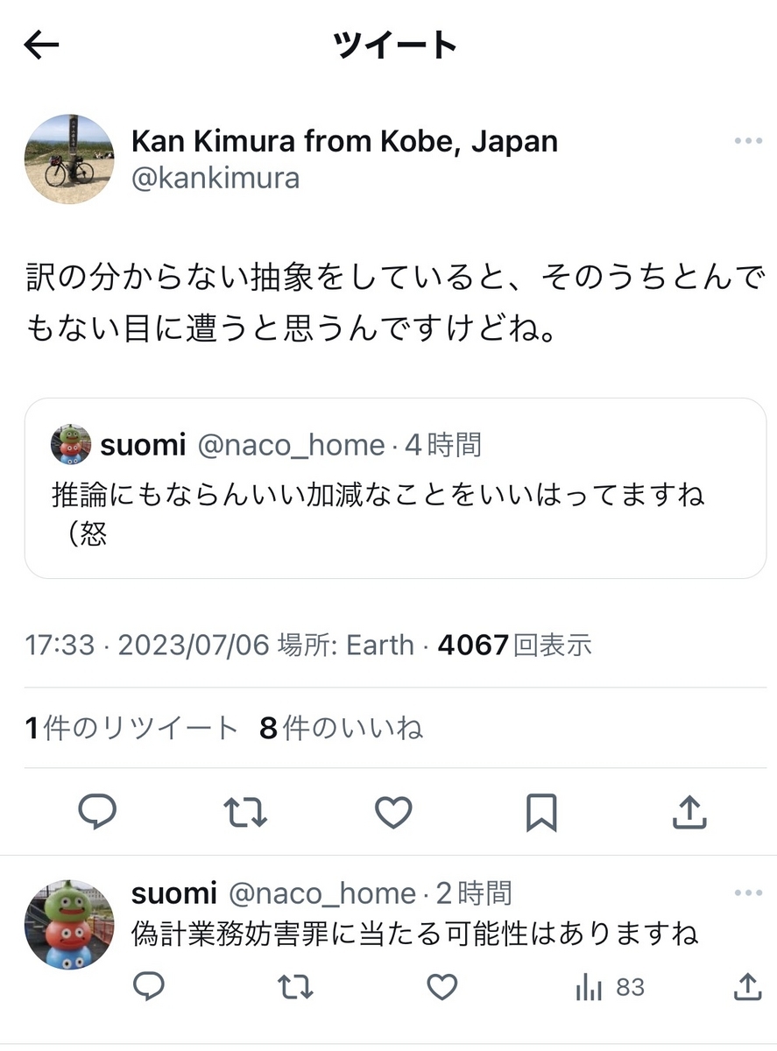Open Kan Kimura's profile picture
777x1051 pixels.
point(68,159)
